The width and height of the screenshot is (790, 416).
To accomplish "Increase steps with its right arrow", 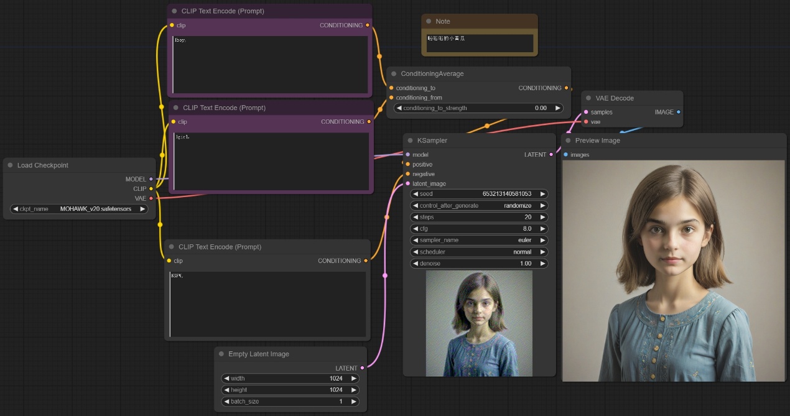I will click(543, 217).
